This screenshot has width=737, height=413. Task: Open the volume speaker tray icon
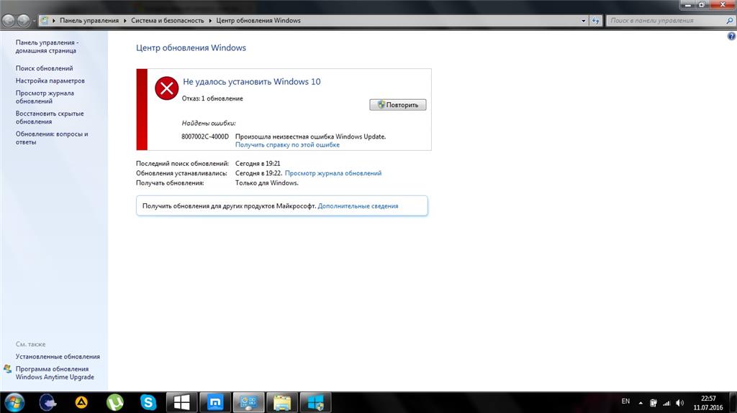pos(679,403)
